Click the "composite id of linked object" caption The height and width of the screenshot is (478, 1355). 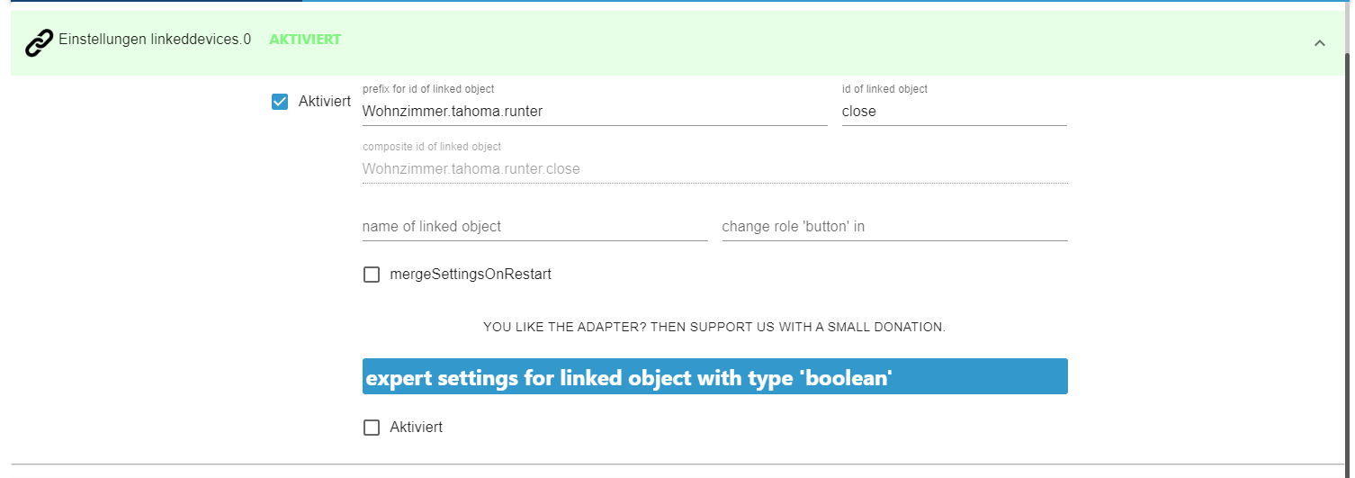pos(432,147)
